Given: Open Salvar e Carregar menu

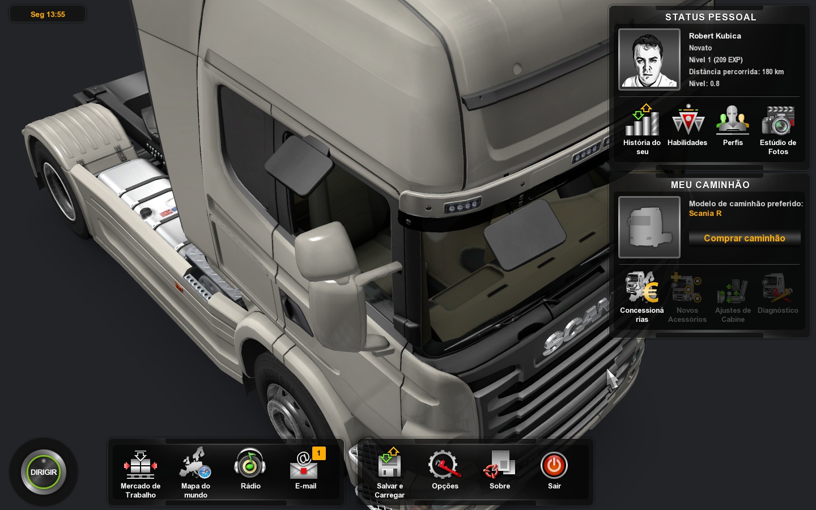Looking at the screenshot, I should click(x=389, y=474).
